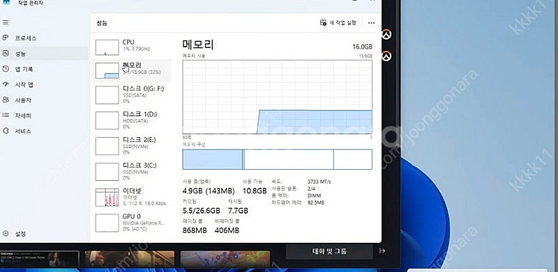Select the 메모리 performance item

(x=131, y=70)
